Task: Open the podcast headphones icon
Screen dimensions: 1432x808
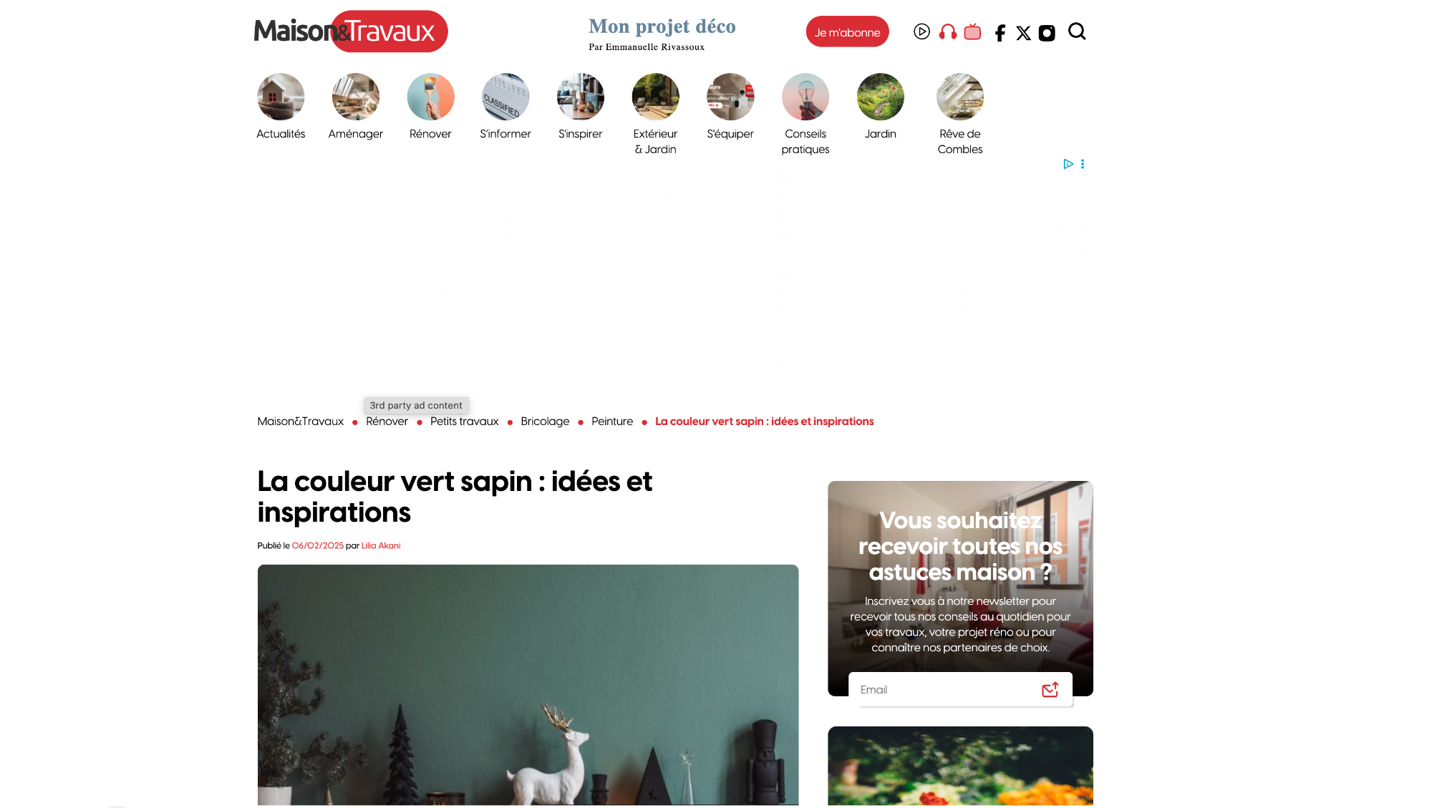Action: click(x=947, y=31)
